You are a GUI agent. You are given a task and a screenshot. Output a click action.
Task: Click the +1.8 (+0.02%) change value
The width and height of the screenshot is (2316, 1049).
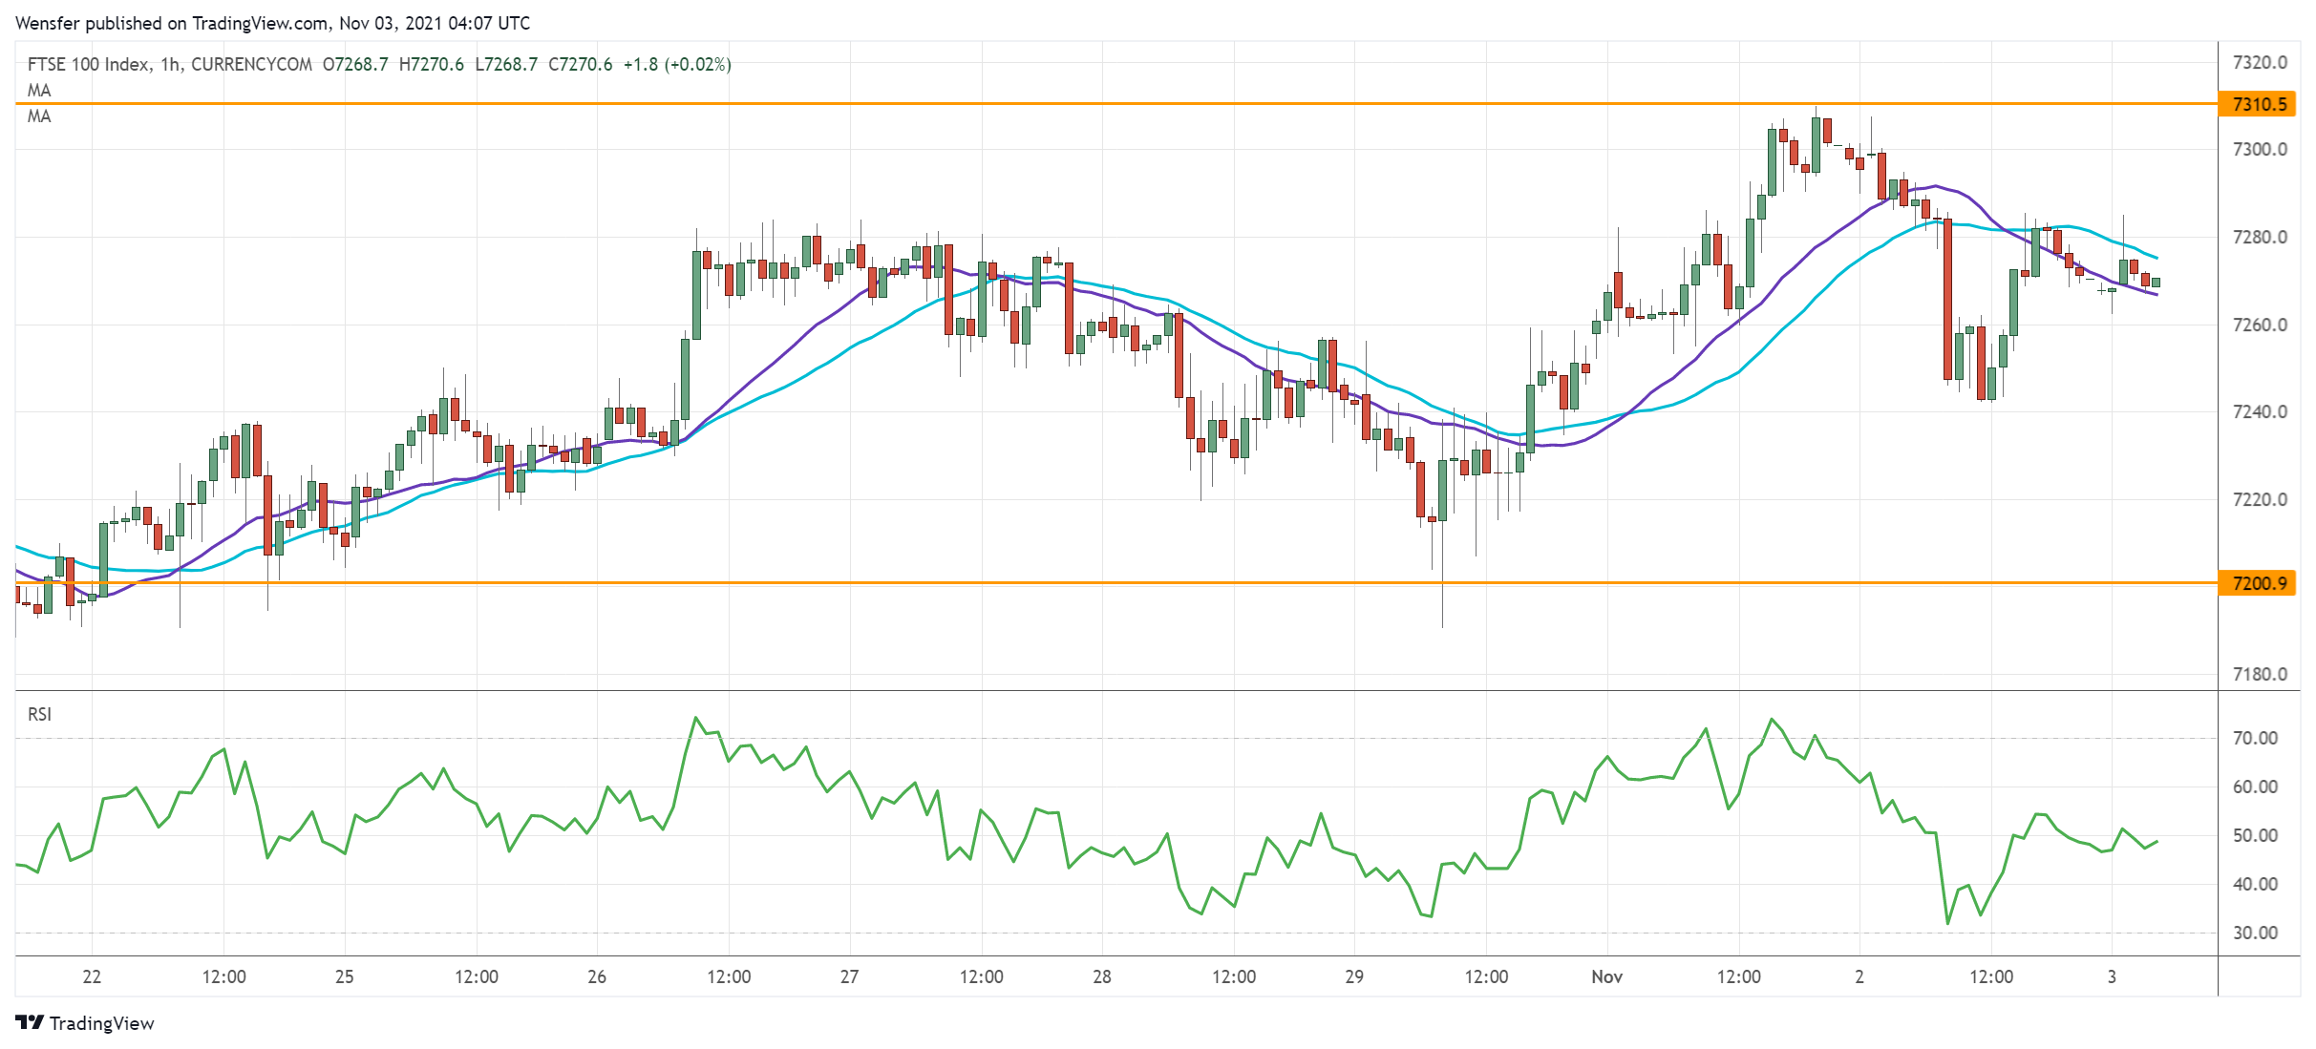point(676,64)
